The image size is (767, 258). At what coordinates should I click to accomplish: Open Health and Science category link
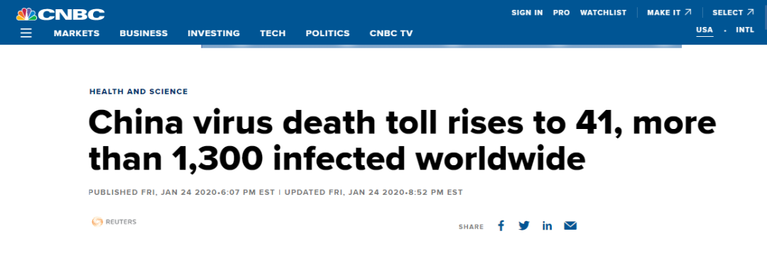138,91
